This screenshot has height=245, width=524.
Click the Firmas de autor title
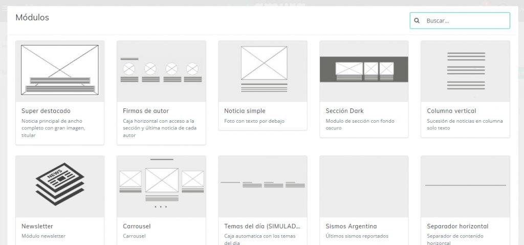coord(146,111)
